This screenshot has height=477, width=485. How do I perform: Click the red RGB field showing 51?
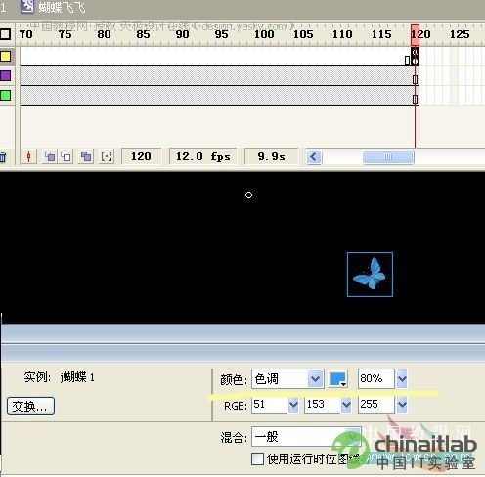pos(270,405)
